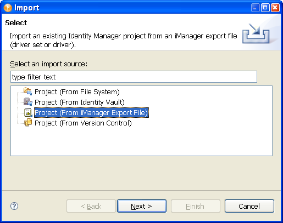Click the "type filter text" field
Image resolution: width=283 pixels, height=223 pixels.
tap(134, 77)
